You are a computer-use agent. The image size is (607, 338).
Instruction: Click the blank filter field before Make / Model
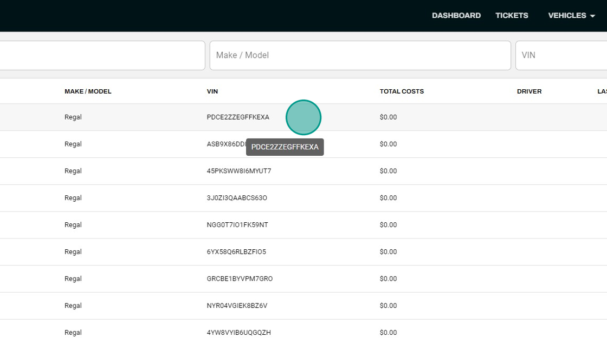pyautogui.click(x=102, y=55)
